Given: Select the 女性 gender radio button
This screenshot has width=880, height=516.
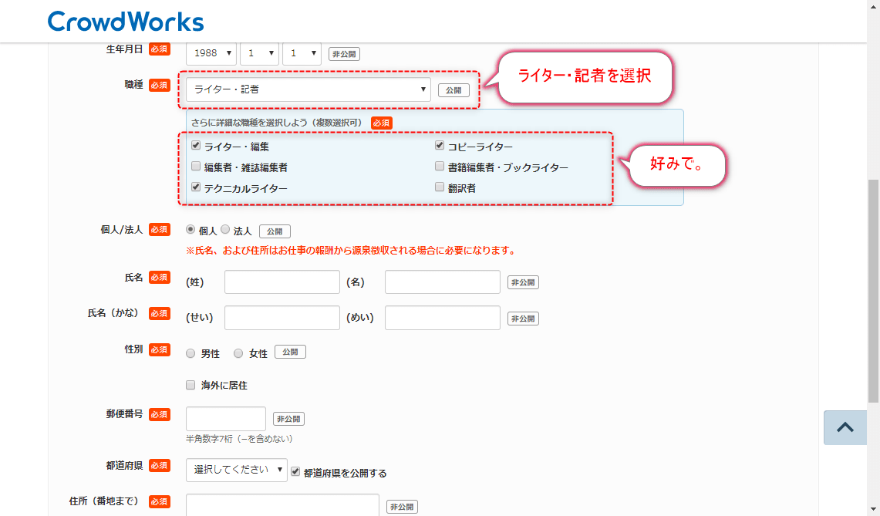Looking at the screenshot, I should [238, 353].
